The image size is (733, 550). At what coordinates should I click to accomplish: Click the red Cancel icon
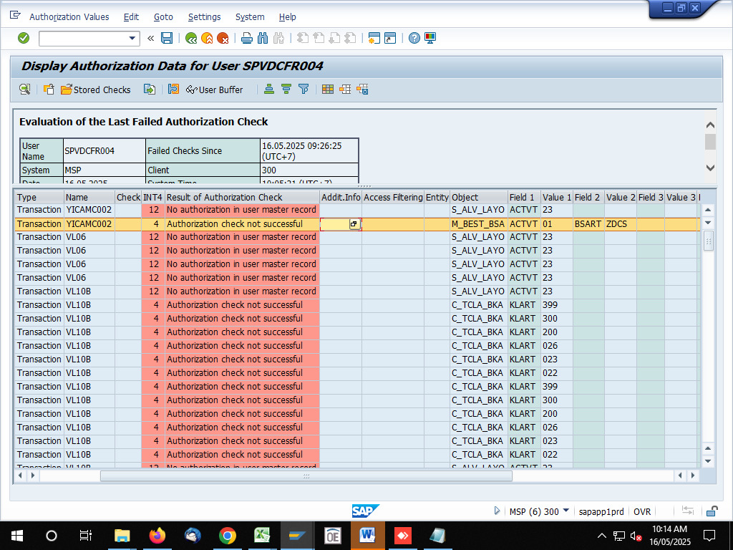tap(223, 39)
